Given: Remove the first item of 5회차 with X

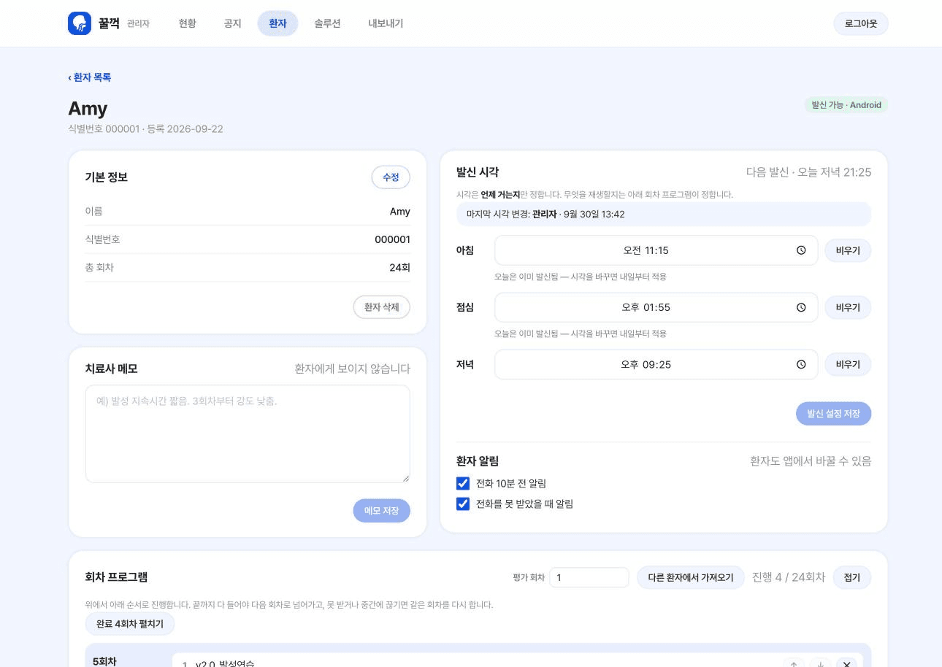Looking at the screenshot, I should click(846, 663).
